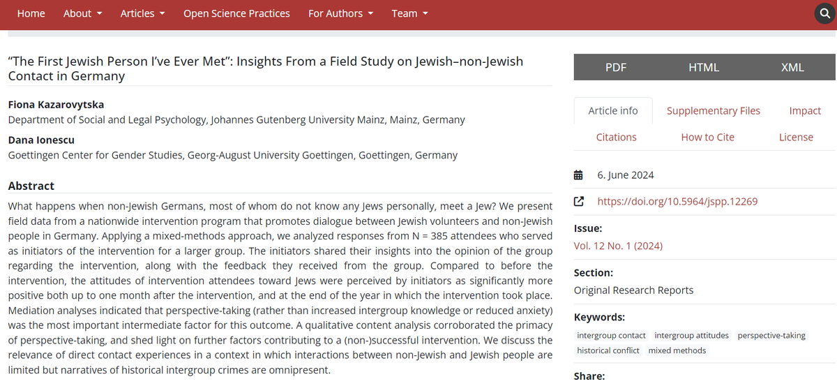
Task: Open Open Science Practices page
Action: coord(236,13)
